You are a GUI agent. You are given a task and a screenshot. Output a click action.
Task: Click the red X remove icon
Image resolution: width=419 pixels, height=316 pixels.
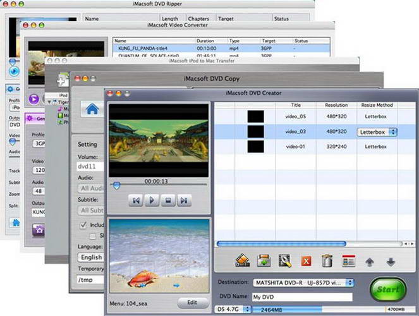click(305, 260)
